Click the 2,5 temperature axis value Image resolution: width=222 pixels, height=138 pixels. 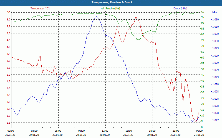9,68
